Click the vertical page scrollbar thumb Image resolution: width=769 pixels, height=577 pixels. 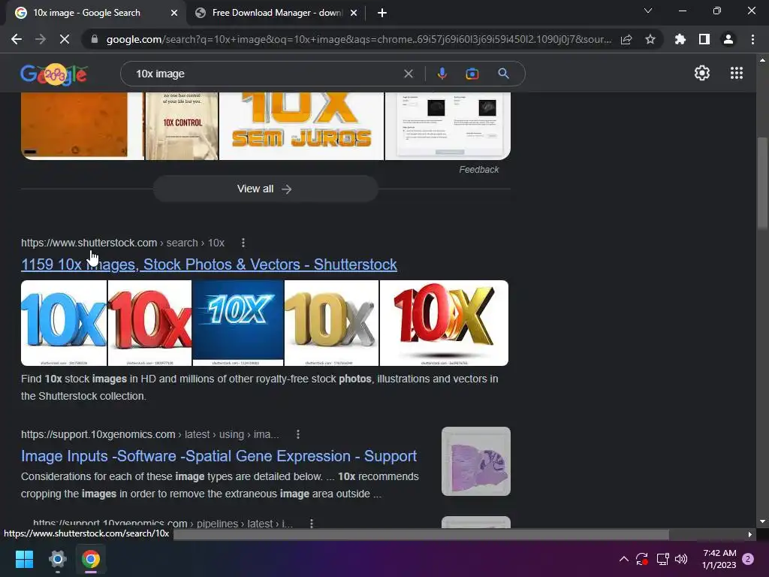[762, 182]
